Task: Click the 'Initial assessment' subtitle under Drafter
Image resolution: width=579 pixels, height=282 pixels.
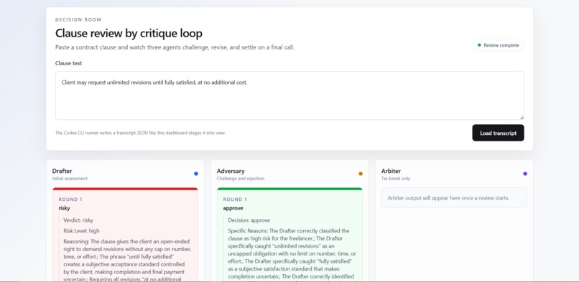Action: tap(70, 179)
